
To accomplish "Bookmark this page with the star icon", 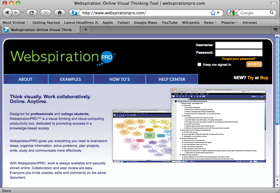I will [213, 13].
